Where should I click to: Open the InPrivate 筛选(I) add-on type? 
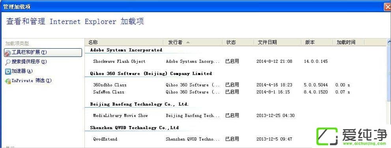click(x=32, y=80)
